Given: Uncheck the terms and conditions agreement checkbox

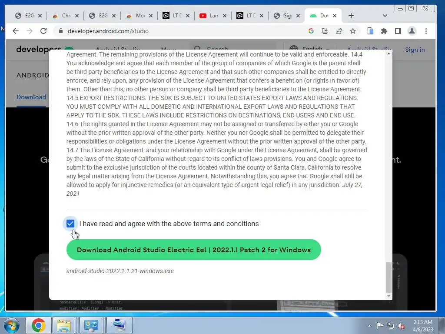Looking at the screenshot, I should click(70, 224).
